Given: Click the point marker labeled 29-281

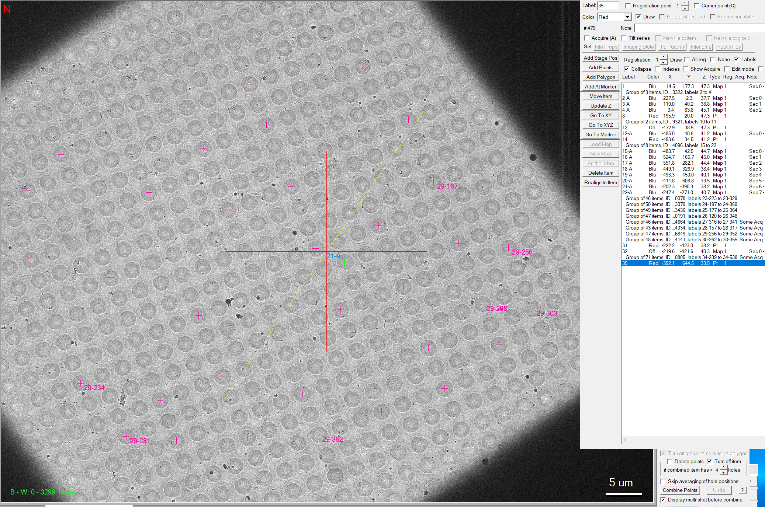Looking at the screenshot, I should [126, 436].
